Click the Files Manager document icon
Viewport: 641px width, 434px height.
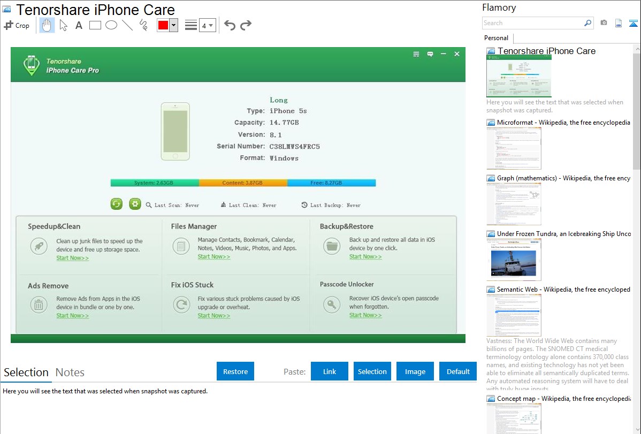[181, 246]
